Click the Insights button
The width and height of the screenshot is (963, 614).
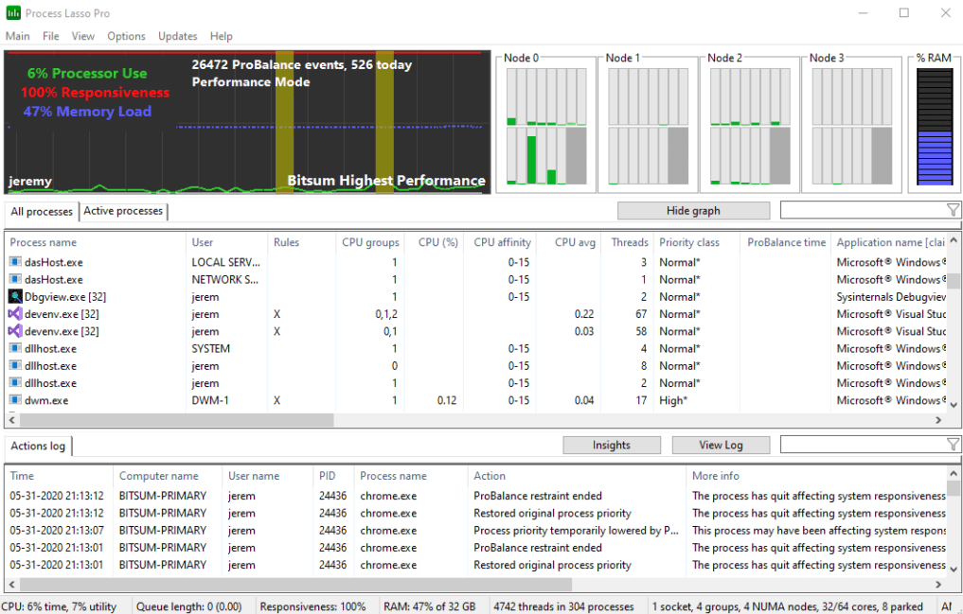click(612, 445)
